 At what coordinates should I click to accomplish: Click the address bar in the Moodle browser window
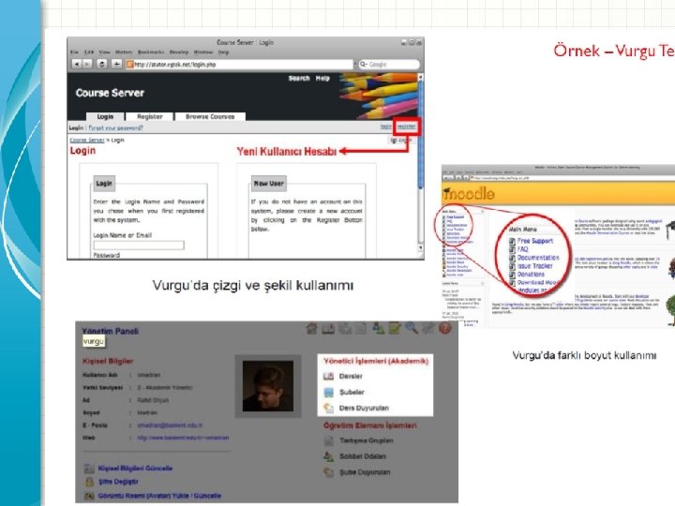[x=573, y=177]
